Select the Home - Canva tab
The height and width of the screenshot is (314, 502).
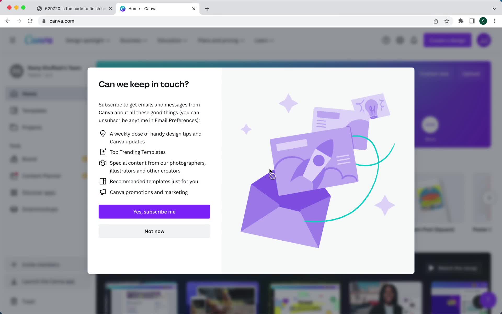(x=157, y=9)
